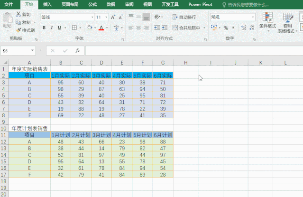Select column K header
The image size is (303, 197).
[260, 63]
